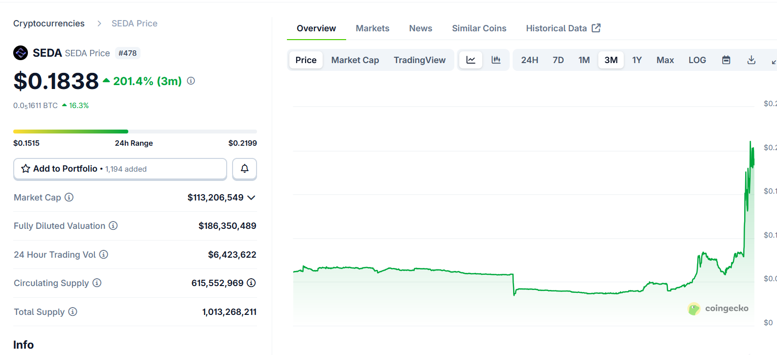Click the 24 Hour Trading Vol info icon
777x355 pixels.
click(104, 254)
